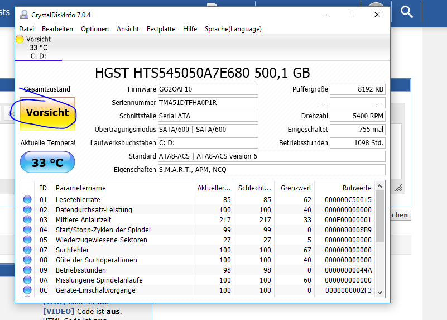Click status orb for Misslungene Spindelanläufe row
This screenshot has height=320, width=447.
click(x=27, y=280)
